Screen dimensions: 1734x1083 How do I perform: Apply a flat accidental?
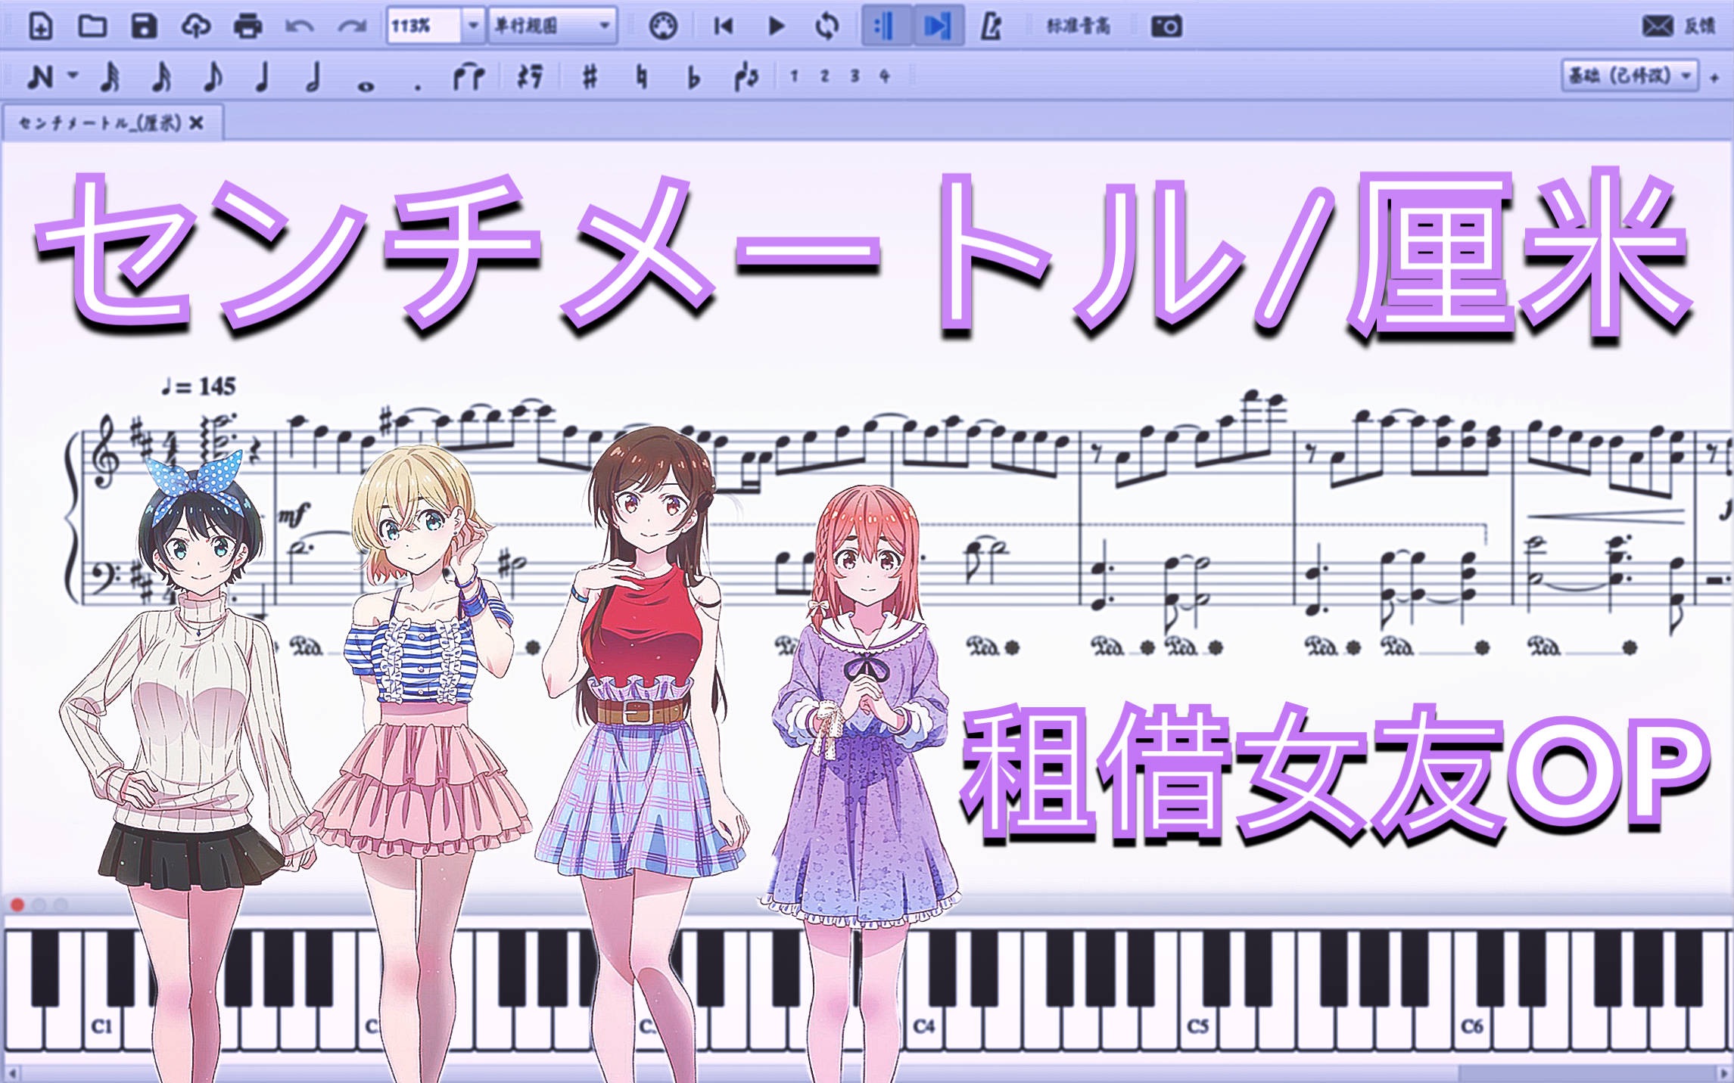click(x=693, y=78)
